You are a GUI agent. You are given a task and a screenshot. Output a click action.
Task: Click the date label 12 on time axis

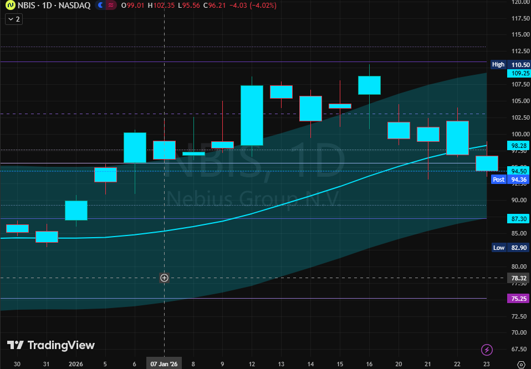[252, 364]
